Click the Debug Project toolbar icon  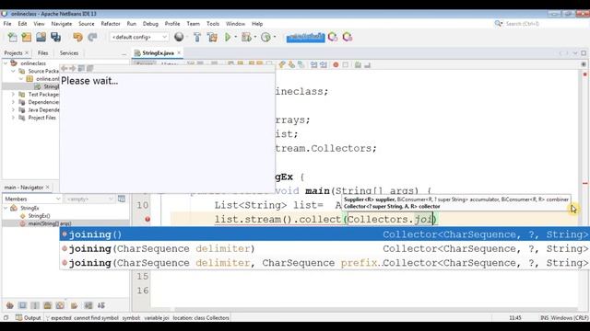[246, 37]
